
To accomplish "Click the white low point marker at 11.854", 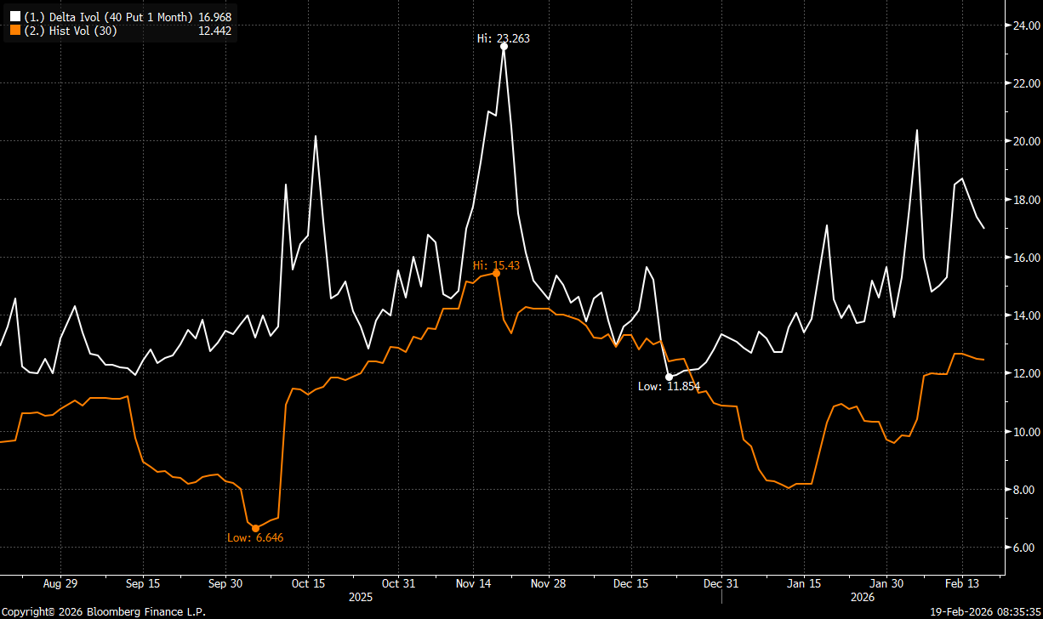I will [x=669, y=377].
